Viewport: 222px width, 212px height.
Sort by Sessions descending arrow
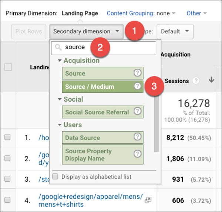point(211,79)
